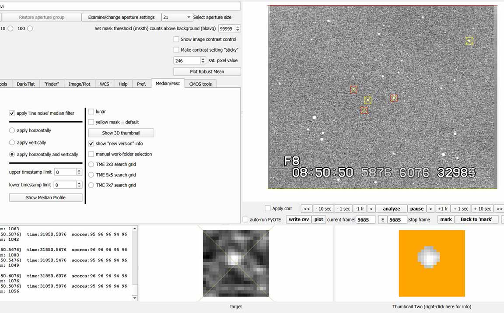Image resolution: width=504 pixels, height=313 pixels.
Task: Increase the mask threshold 99999 spinner
Action: tap(238, 27)
